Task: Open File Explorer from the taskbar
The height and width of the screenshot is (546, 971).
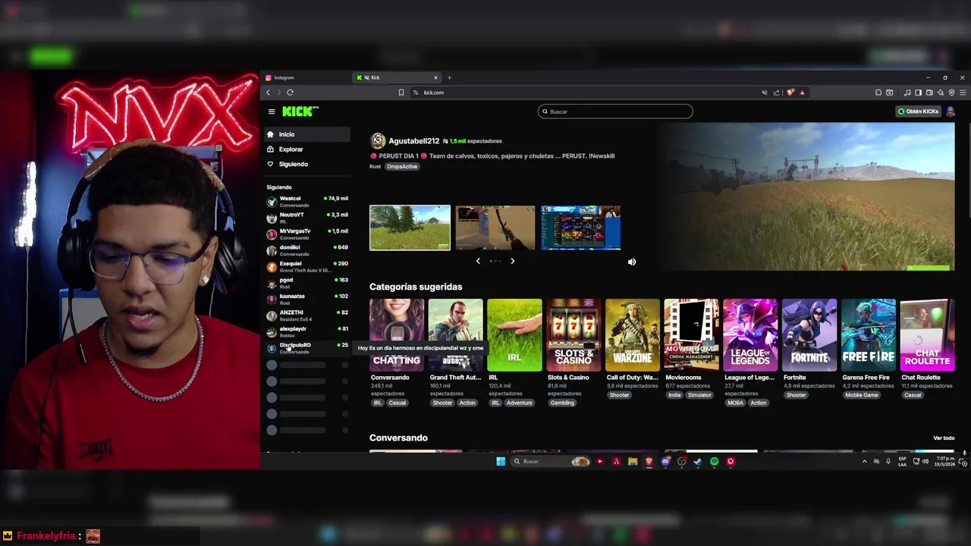Action: pyautogui.click(x=632, y=461)
